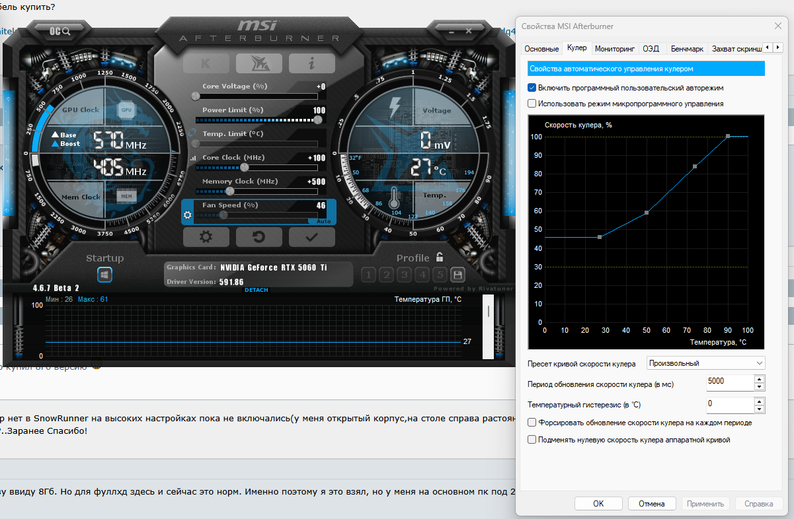
Task: Open Afterburner settings gear button
Action: click(x=206, y=237)
